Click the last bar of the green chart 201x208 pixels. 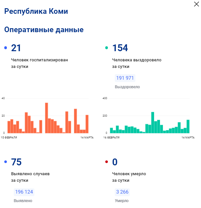[188, 126]
